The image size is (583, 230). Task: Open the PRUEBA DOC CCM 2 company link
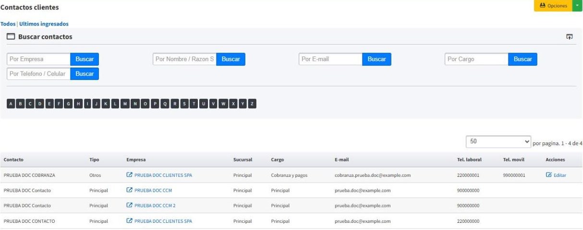pyautogui.click(x=155, y=206)
